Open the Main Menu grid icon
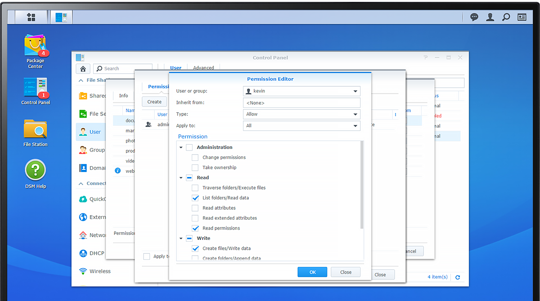Screen dimensions: 540x301 (31, 17)
